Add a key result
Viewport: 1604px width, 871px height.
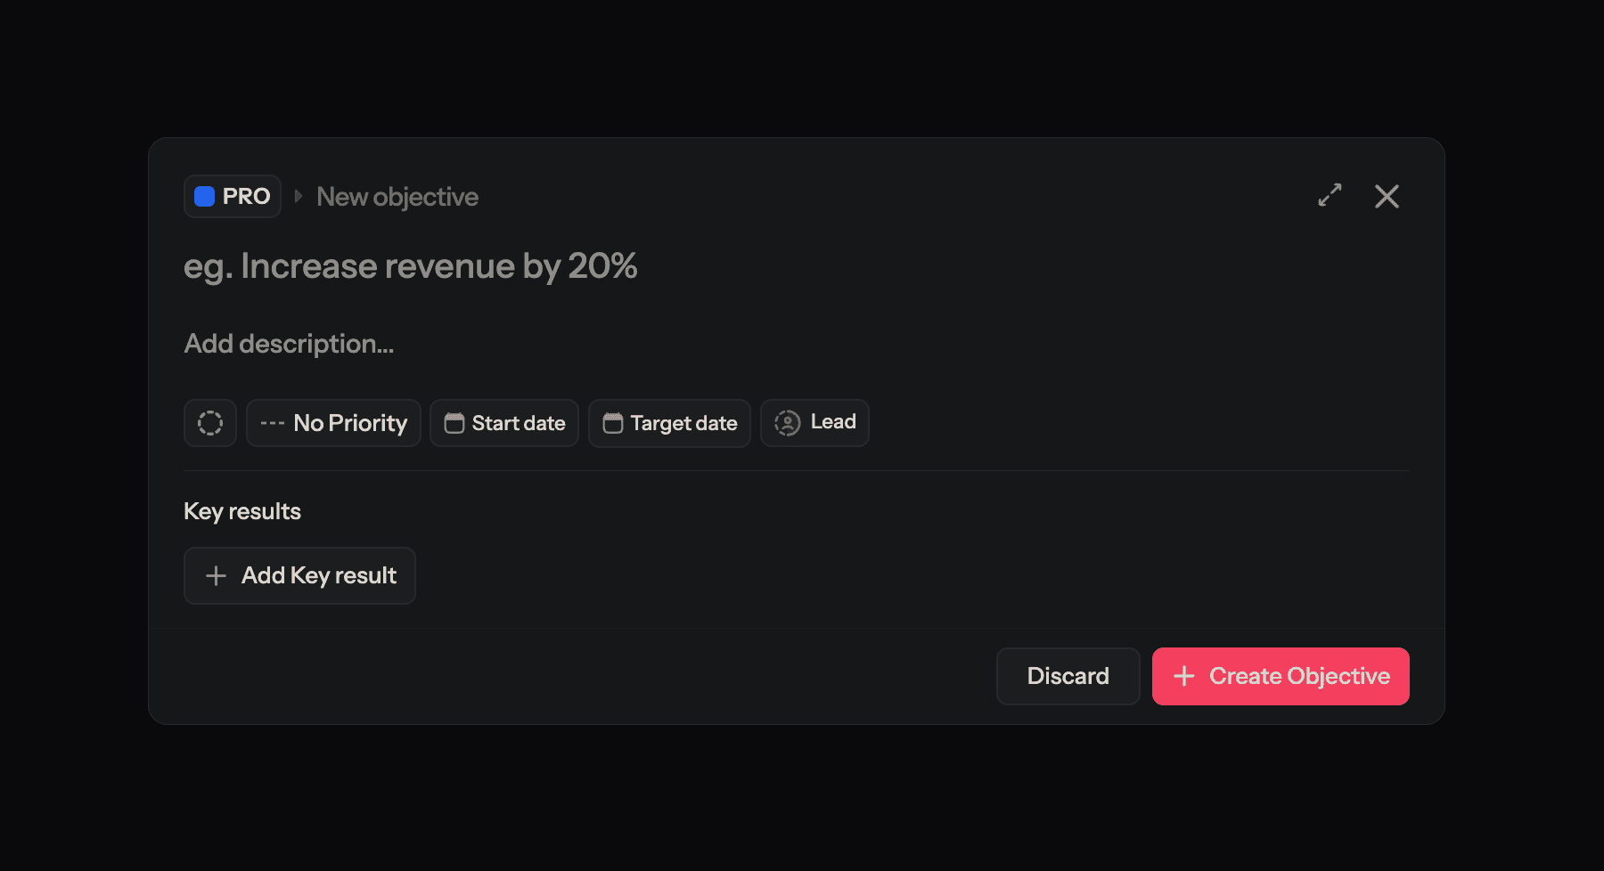299,575
